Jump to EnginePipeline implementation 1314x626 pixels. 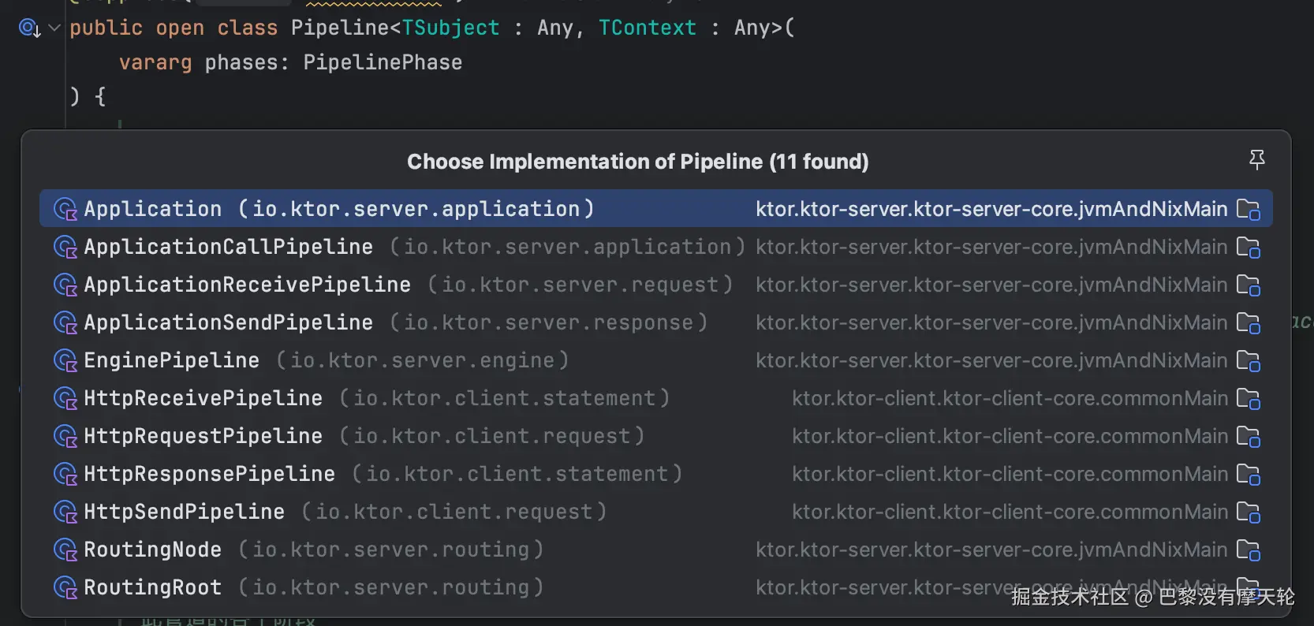click(171, 360)
